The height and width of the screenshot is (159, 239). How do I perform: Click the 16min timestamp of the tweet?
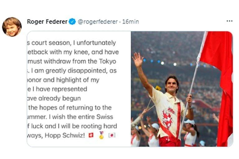[131, 22]
